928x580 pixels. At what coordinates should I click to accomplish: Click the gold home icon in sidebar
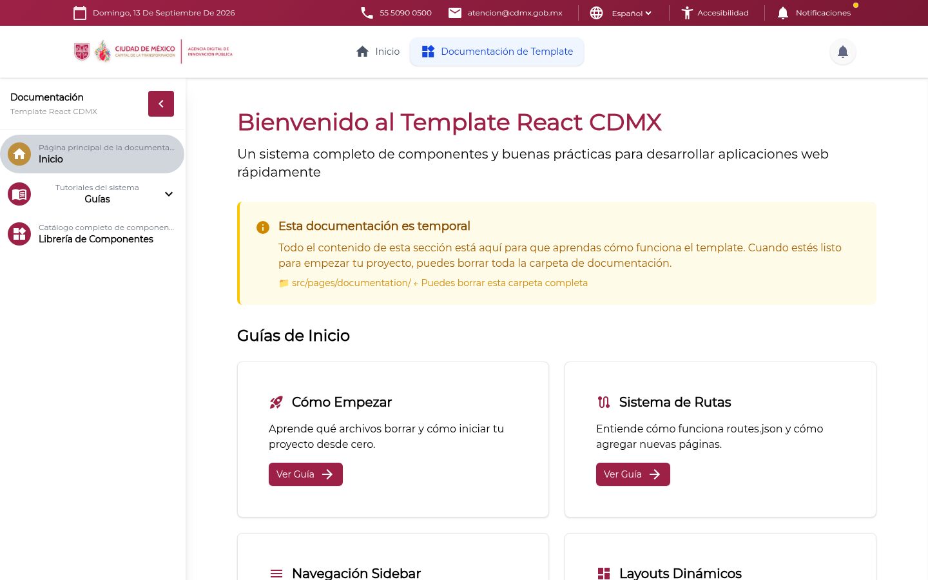click(19, 154)
